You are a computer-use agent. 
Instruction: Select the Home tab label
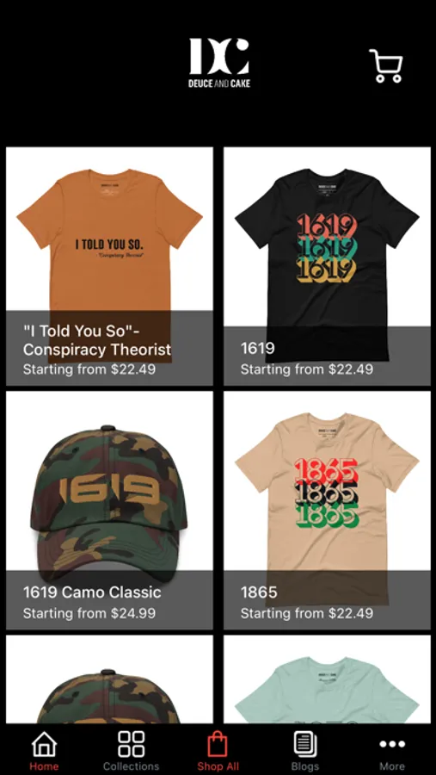click(x=44, y=766)
